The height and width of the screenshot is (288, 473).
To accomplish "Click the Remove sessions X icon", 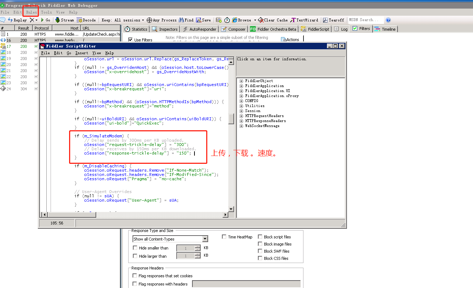I will (x=32, y=20).
